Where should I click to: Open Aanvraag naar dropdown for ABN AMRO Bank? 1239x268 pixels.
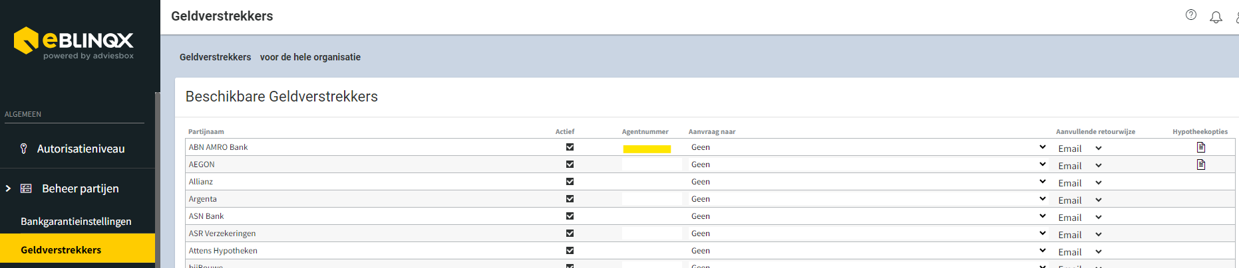click(868, 147)
